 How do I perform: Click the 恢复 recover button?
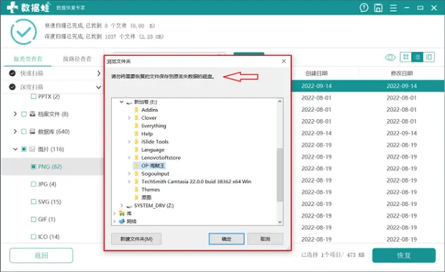404,255
